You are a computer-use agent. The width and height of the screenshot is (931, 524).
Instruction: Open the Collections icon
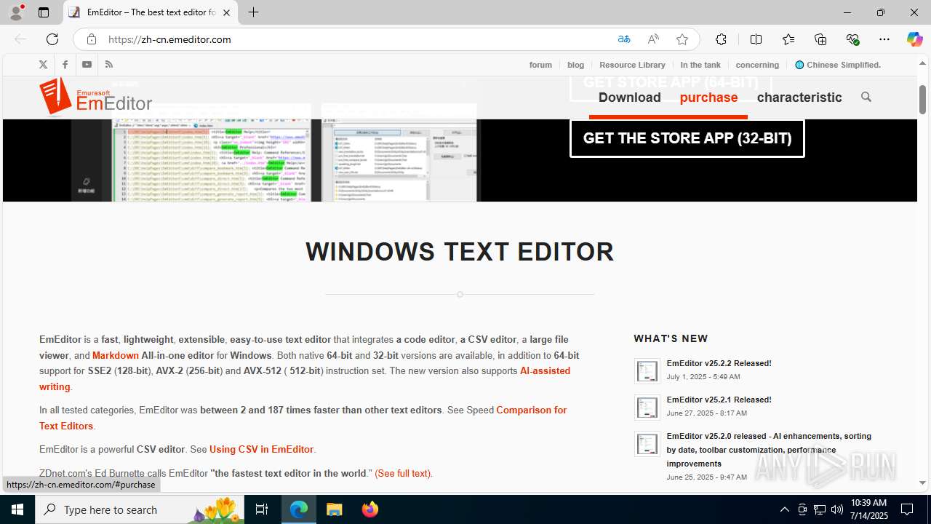click(820, 39)
